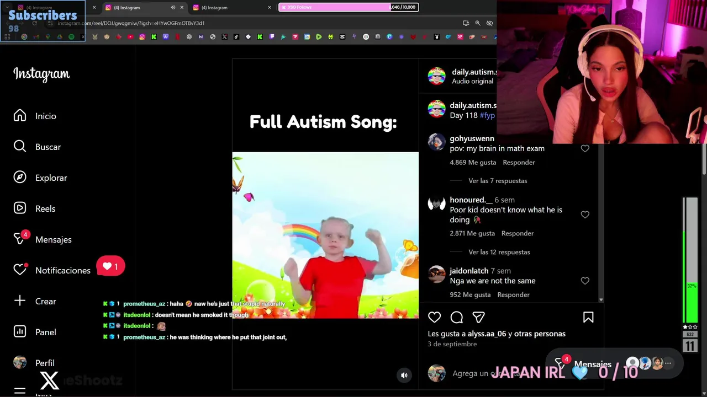
Task: Click 2.871 Me gusta count
Action: (x=472, y=234)
